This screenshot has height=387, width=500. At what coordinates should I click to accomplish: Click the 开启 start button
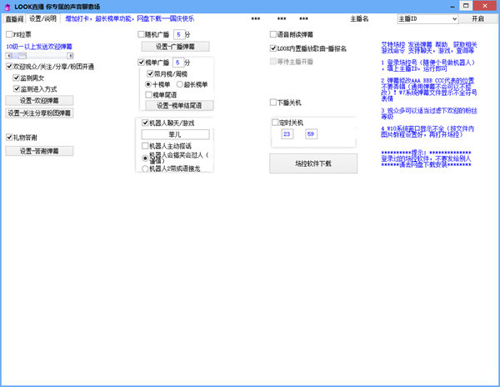tap(477, 19)
